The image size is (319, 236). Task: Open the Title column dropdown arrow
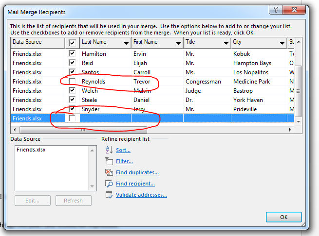pos(227,43)
